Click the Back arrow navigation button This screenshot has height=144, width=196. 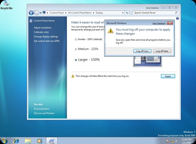point(31,13)
